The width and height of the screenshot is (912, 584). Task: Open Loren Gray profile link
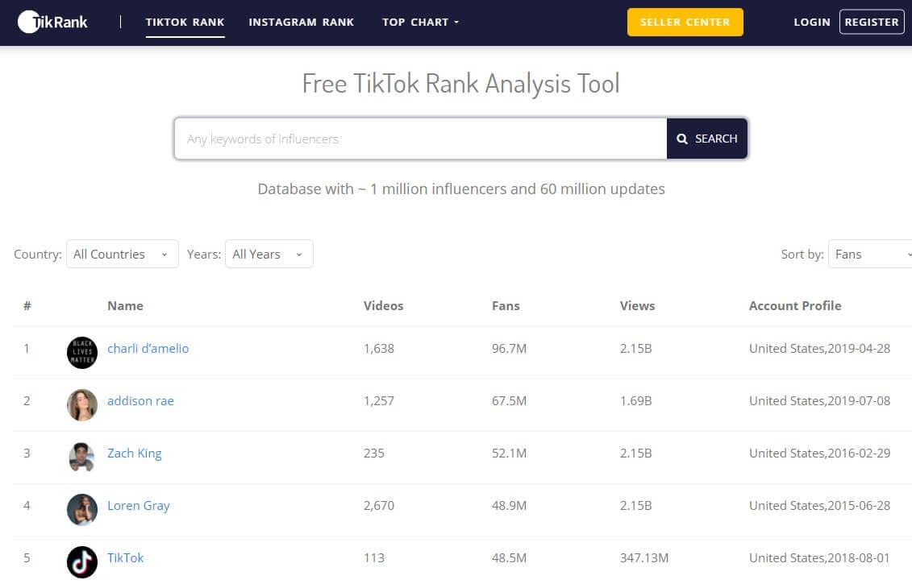[x=139, y=506]
